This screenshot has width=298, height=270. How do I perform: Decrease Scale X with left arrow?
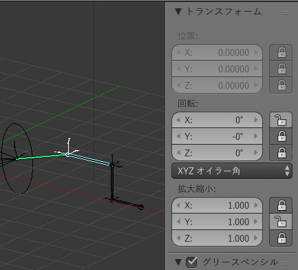(178, 205)
